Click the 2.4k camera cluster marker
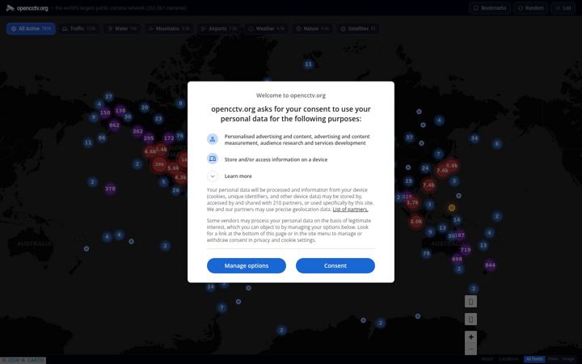 [x=162, y=150]
